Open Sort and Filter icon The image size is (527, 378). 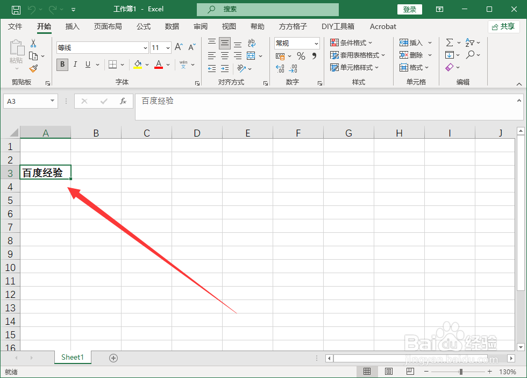470,42
